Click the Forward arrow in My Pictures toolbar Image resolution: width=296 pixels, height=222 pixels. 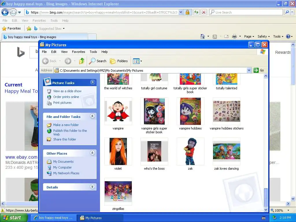pos(68,61)
